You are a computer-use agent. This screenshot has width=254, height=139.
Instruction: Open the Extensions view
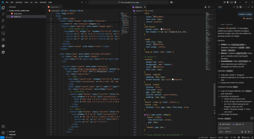[x=3, y=40]
